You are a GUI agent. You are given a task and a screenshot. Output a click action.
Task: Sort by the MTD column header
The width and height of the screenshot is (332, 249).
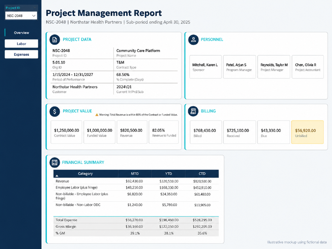pos(135,174)
